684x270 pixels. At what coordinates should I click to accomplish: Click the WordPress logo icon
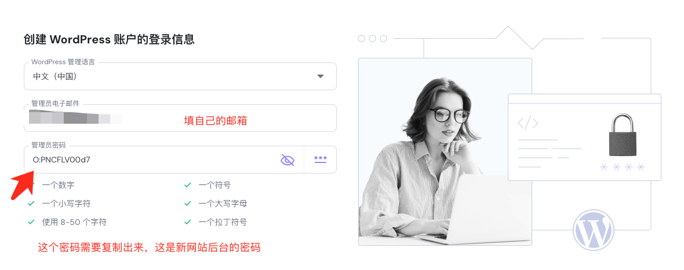coord(593,231)
